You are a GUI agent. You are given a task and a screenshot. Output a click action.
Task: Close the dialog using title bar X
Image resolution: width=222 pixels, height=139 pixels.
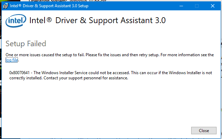(x=213, y=6)
